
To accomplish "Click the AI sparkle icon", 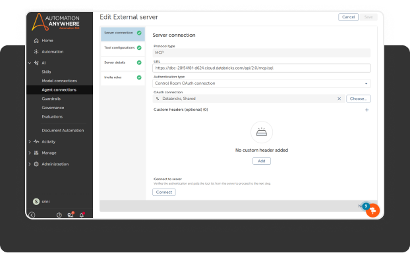I will (x=36, y=63).
